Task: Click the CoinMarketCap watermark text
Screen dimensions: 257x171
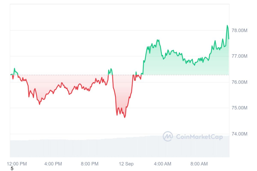Action: (x=199, y=137)
